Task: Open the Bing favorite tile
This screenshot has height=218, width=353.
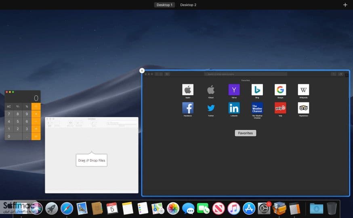Action: (x=257, y=90)
